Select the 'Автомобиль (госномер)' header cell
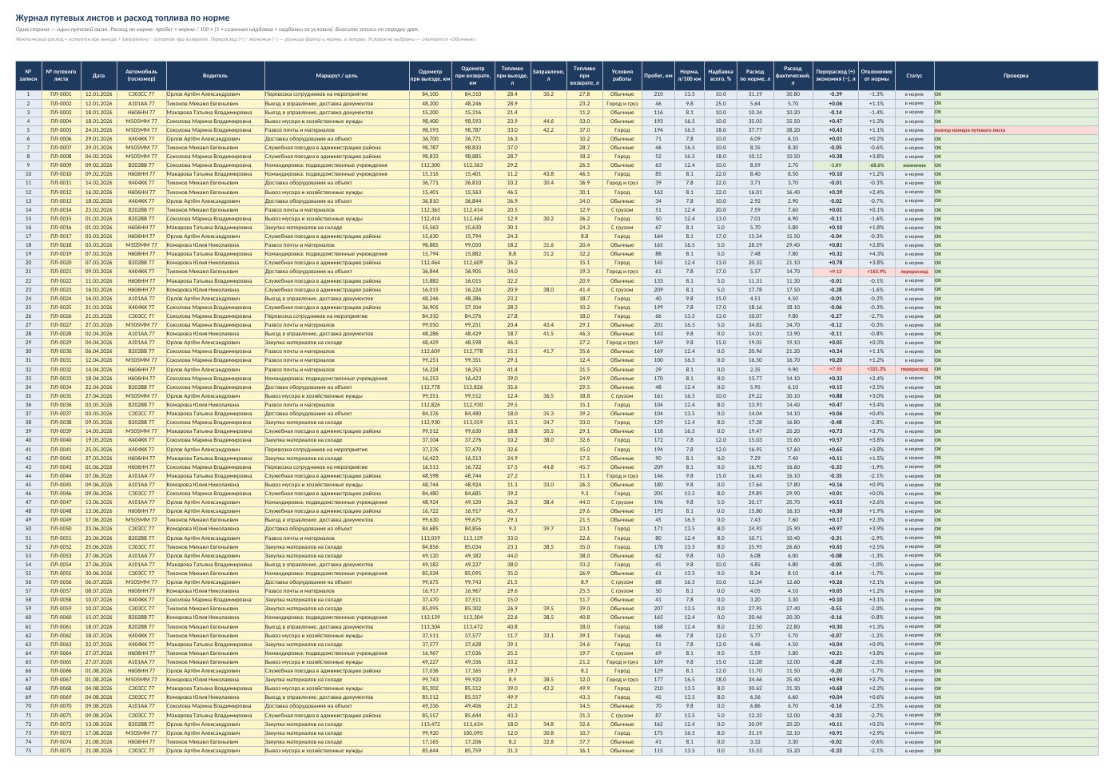The image size is (1113, 770). coord(141,76)
